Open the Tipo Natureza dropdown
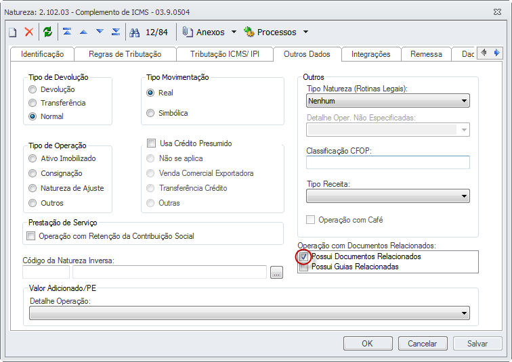The height and width of the screenshot is (362, 512). click(x=388, y=101)
